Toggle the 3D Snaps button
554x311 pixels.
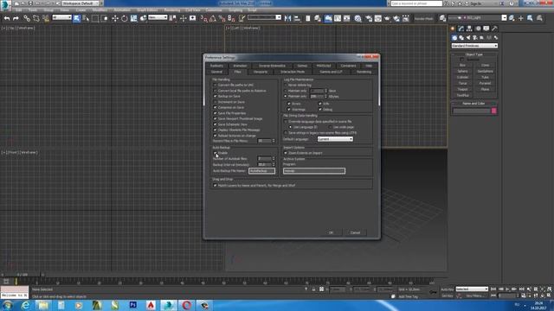pyautogui.click(x=204, y=18)
